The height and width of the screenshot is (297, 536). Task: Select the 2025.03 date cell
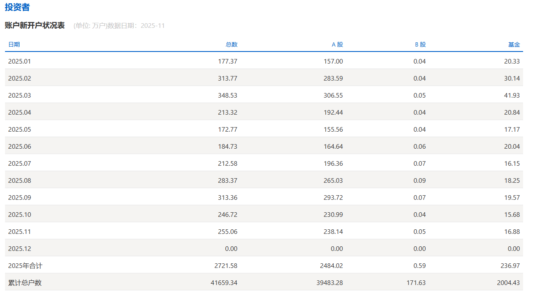click(x=20, y=96)
